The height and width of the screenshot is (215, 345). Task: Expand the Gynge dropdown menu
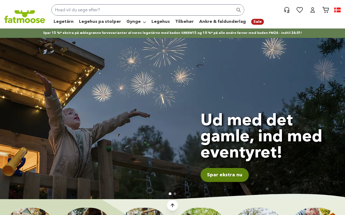[x=136, y=22]
